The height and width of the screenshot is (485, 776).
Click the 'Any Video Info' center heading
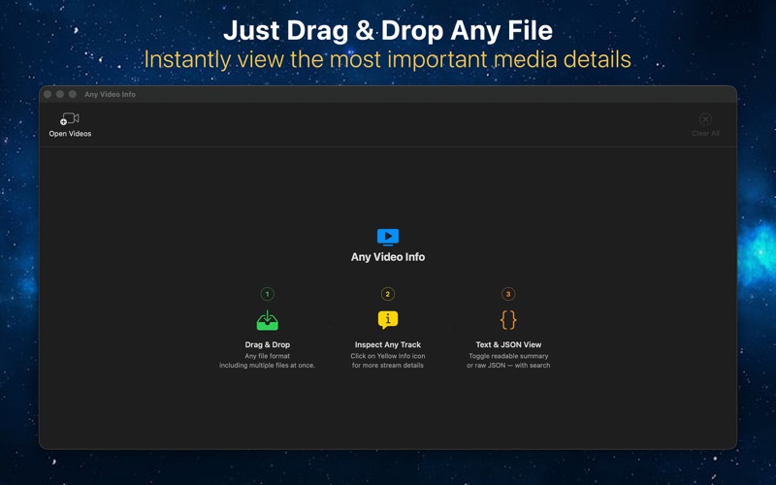[x=387, y=257]
